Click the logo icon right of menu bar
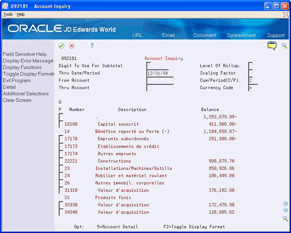Image resolution: width=291 pixels, height=233 pixels. click(x=286, y=15)
